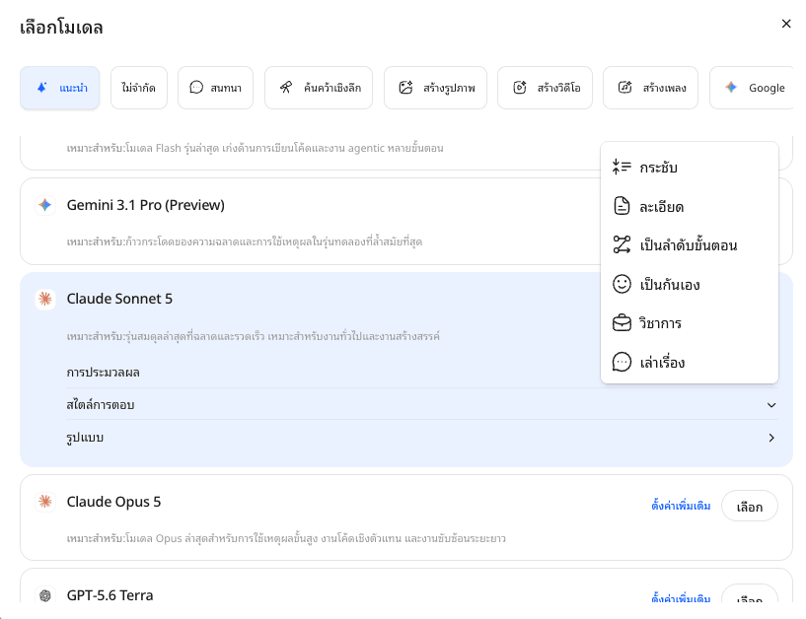
Task: Choose เป็นลำดับขั้นตอน response style
Action: (690, 245)
